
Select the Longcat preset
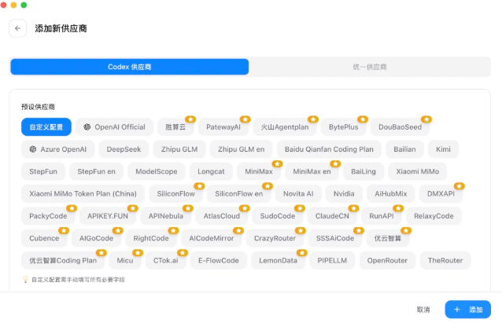(x=211, y=171)
